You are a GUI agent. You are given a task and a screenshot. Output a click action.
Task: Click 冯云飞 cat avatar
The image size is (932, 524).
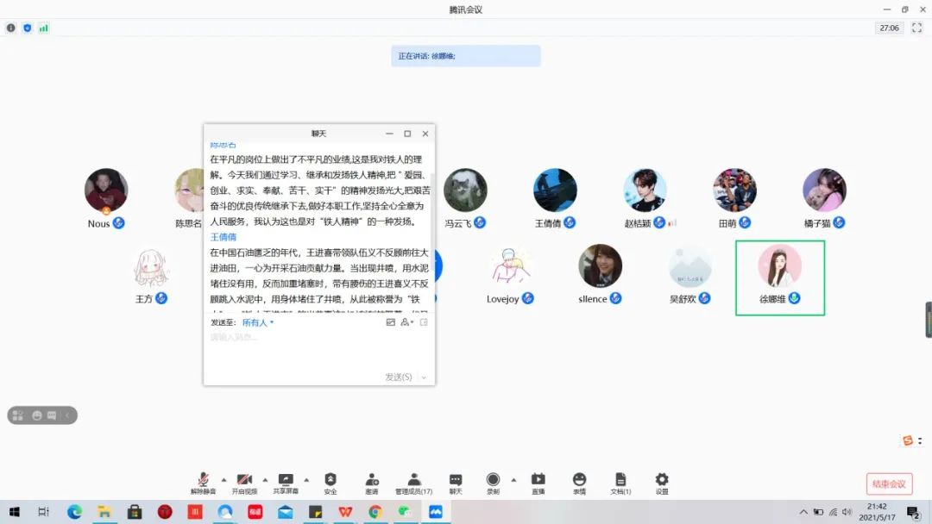465,190
